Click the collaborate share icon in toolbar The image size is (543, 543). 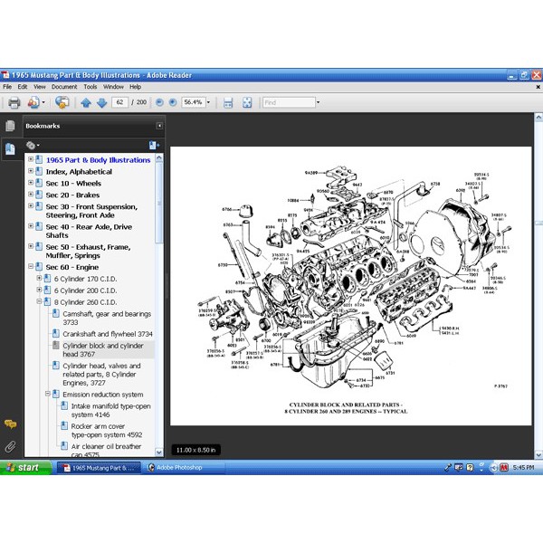click(x=62, y=102)
